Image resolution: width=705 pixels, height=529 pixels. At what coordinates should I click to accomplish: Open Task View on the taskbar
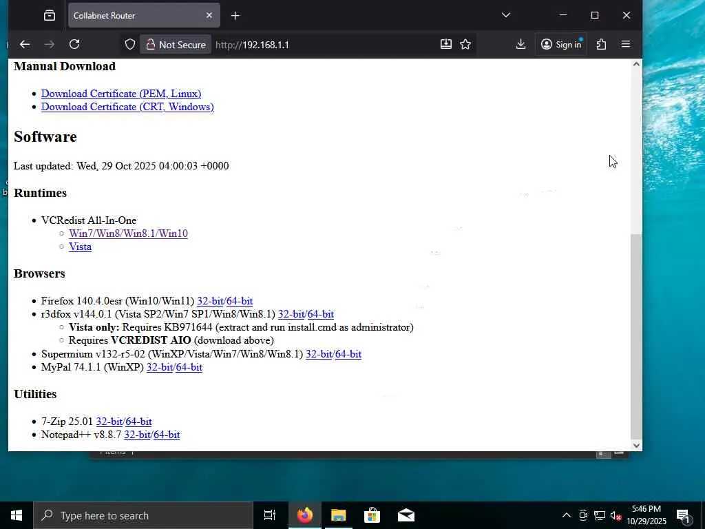[x=270, y=515]
